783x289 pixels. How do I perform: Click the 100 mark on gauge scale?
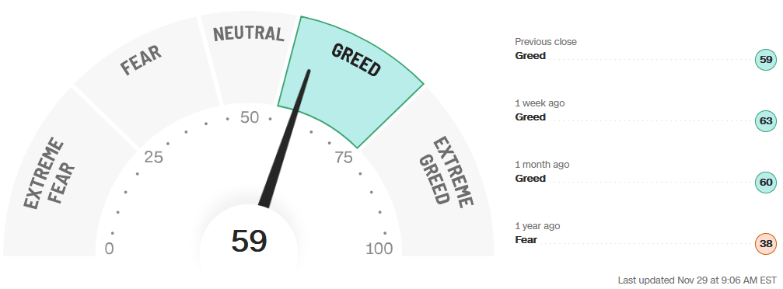(379, 248)
